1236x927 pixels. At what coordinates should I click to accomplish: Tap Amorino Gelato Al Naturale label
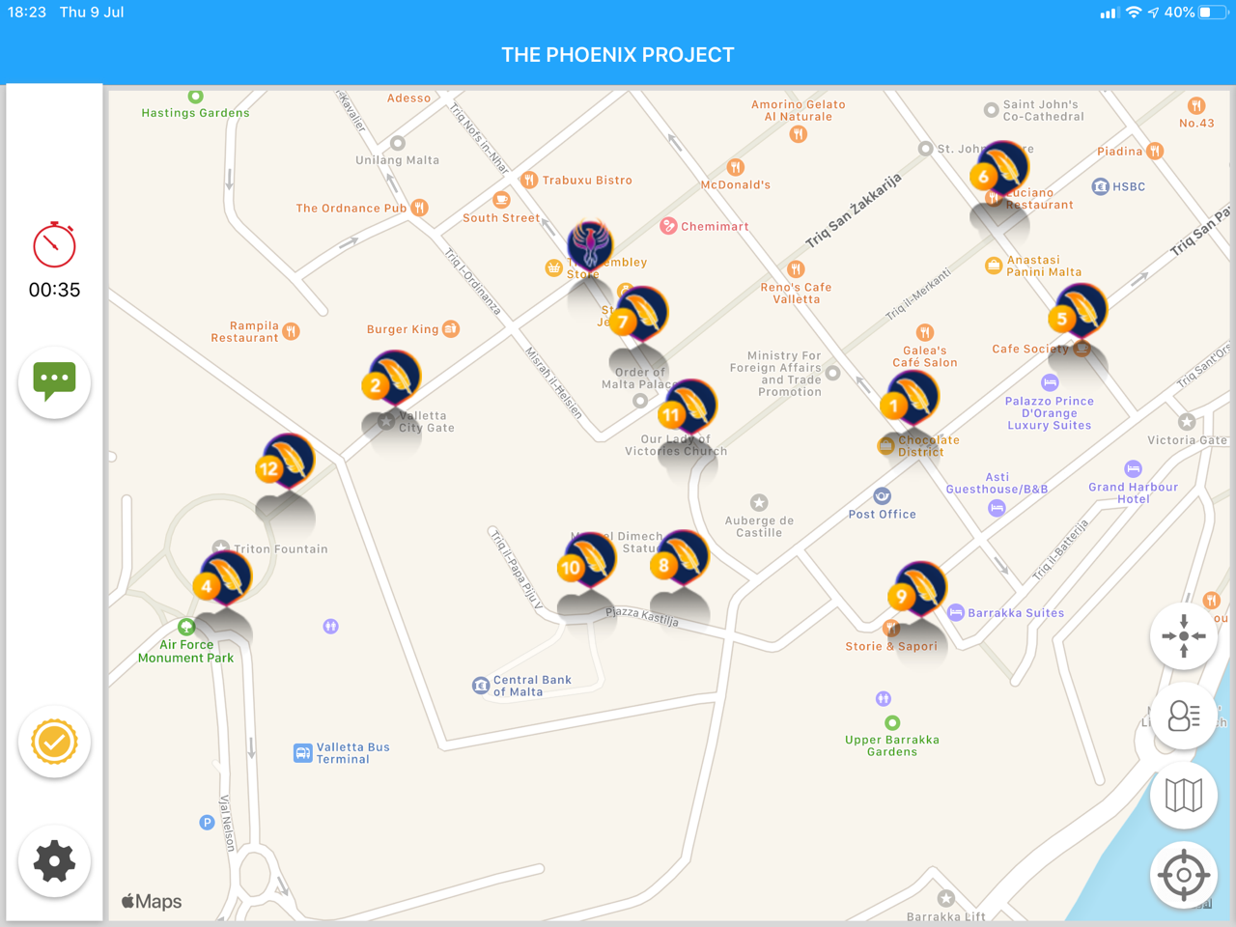pos(799,110)
